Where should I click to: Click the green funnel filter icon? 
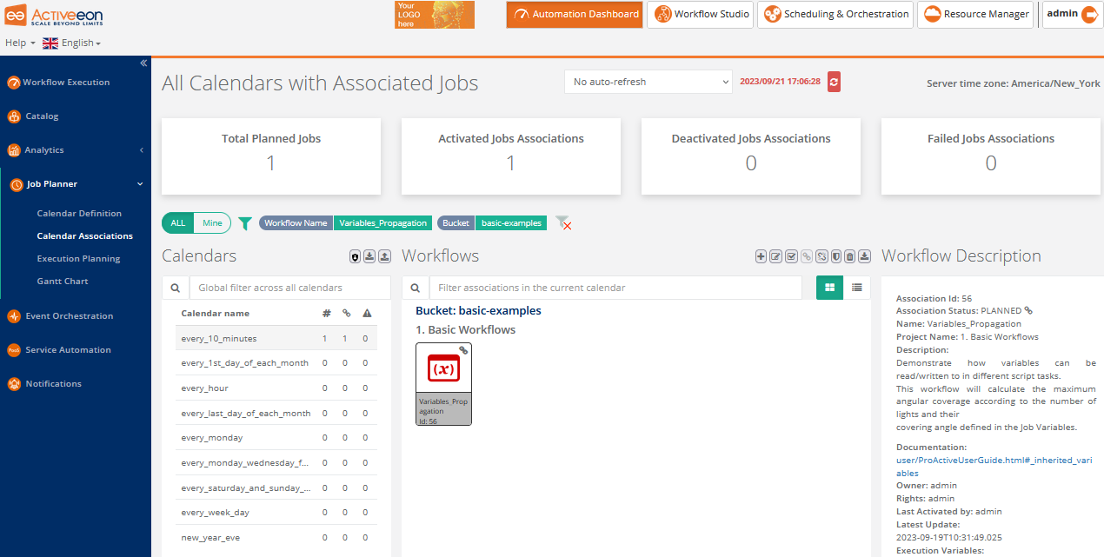245,223
